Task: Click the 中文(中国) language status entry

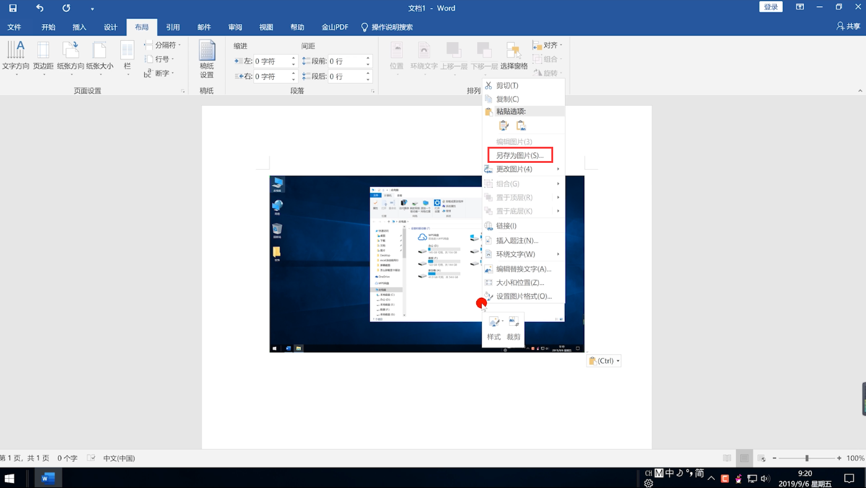Action: pyautogui.click(x=119, y=458)
